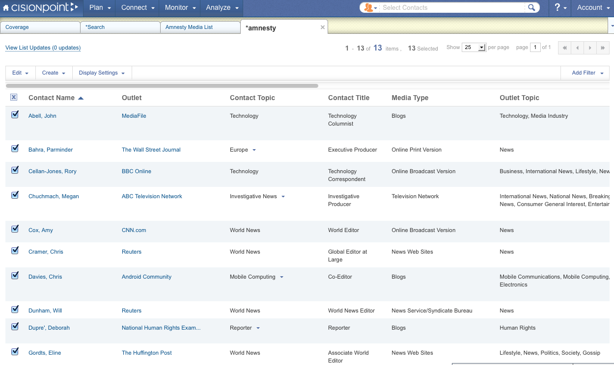Screen dimensions: 614x365
Task: Click the horizontal scrollbar above the table
Action: (x=162, y=85)
